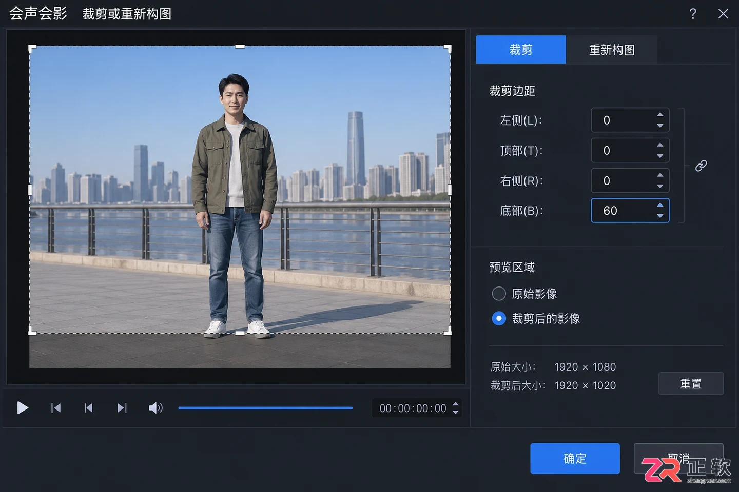
Task: Grab the bottom-left crop corner handle
Action: coord(32,331)
